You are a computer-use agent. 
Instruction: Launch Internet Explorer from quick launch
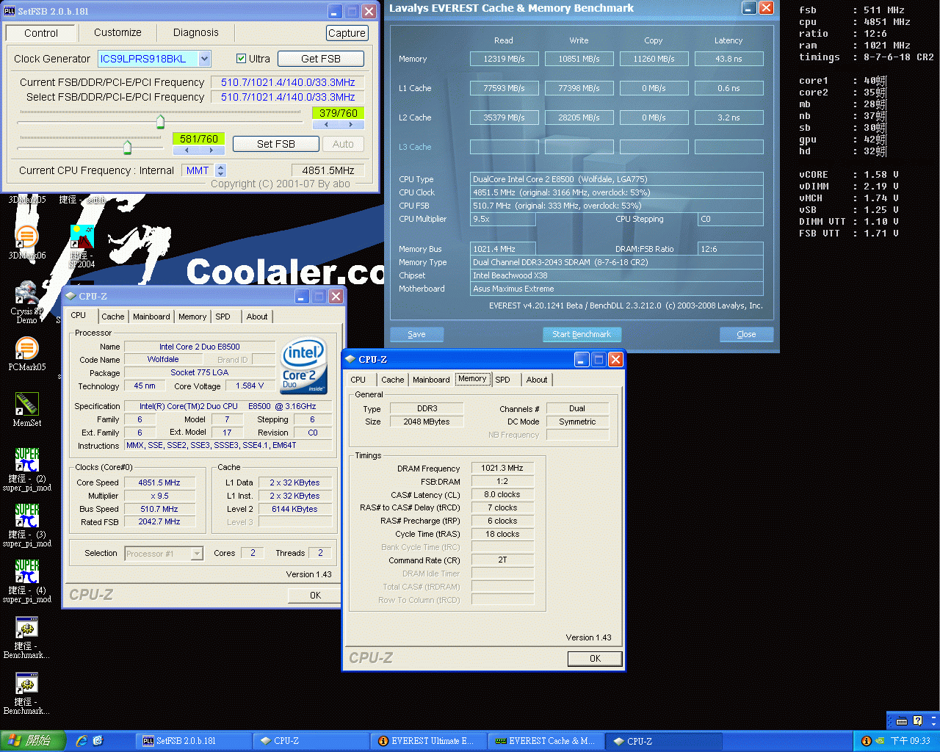click(82, 741)
